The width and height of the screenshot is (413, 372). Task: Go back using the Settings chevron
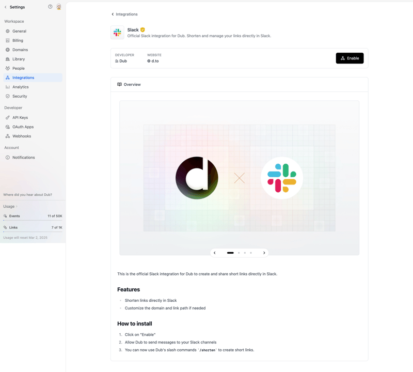tap(5, 7)
